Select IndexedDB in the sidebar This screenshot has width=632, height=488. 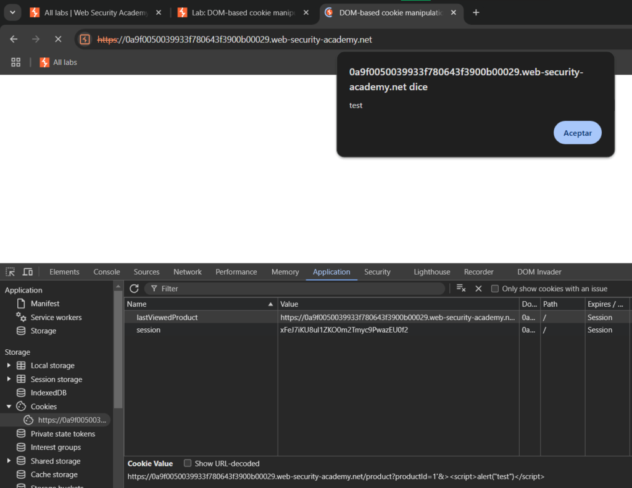[x=48, y=393]
